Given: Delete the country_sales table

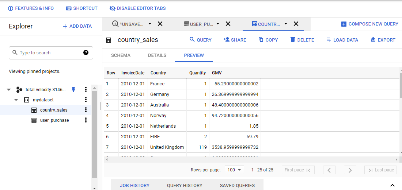Looking at the screenshot, I should pyautogui.click(x=302, y=40).
